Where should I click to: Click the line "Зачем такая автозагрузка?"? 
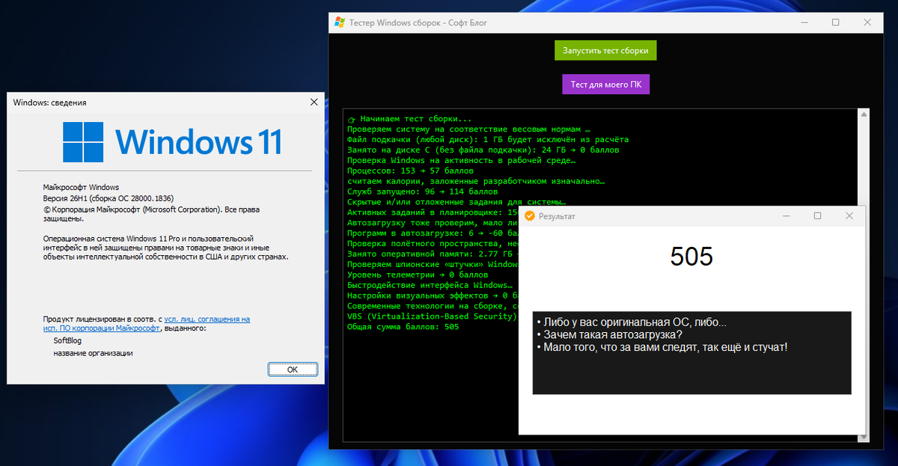point(609,334)
